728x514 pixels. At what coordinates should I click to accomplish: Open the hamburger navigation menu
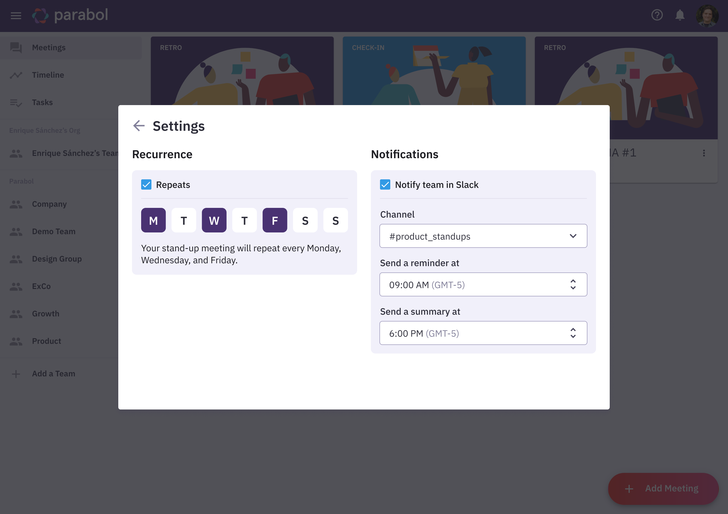click(15, 15)
